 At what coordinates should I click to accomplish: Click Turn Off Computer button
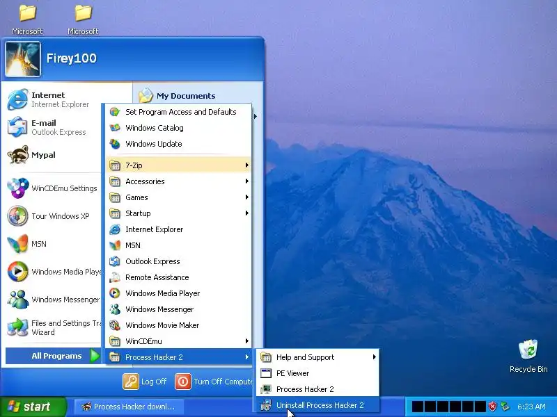[214, 382]
